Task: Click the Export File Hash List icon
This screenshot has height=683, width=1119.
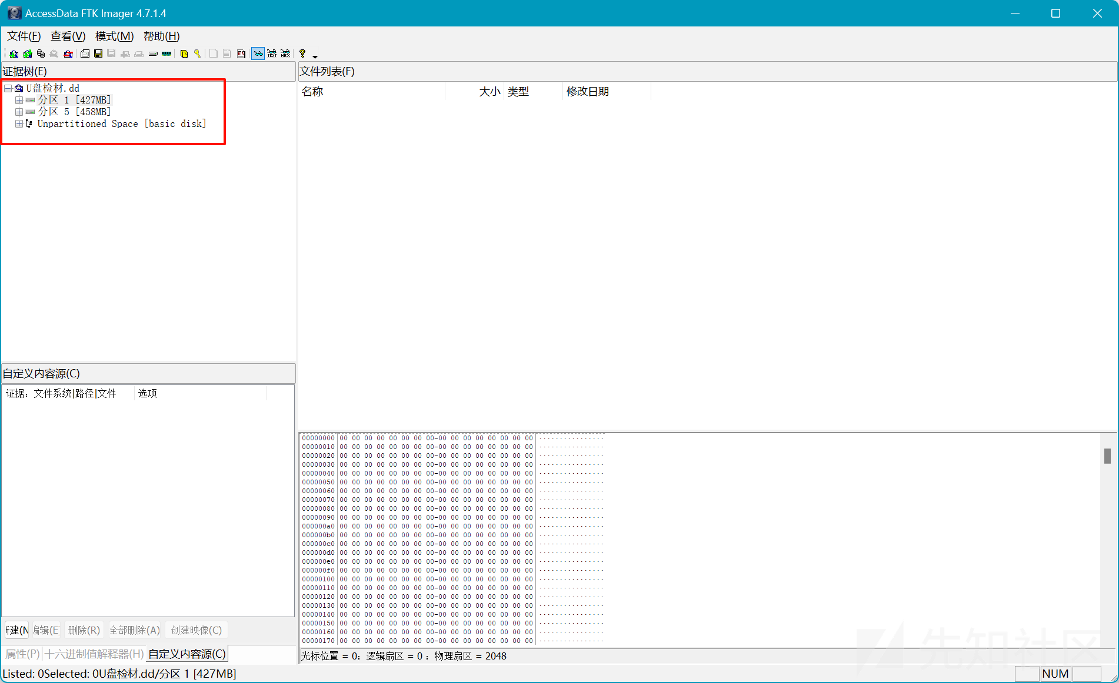Action: coord(227,54)
